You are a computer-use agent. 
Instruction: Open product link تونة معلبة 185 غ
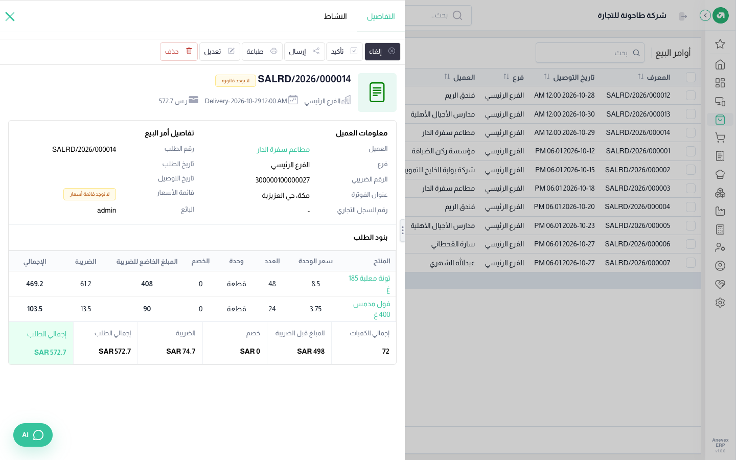(x=369, y=284)
